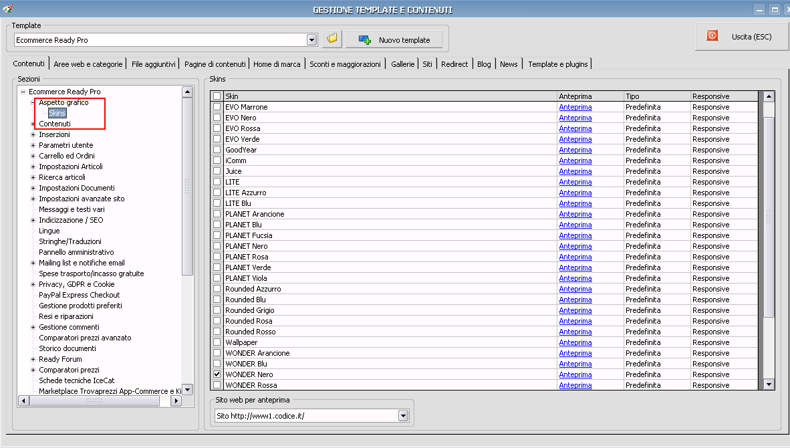Open the Template e plugins tab

point(557,64)
